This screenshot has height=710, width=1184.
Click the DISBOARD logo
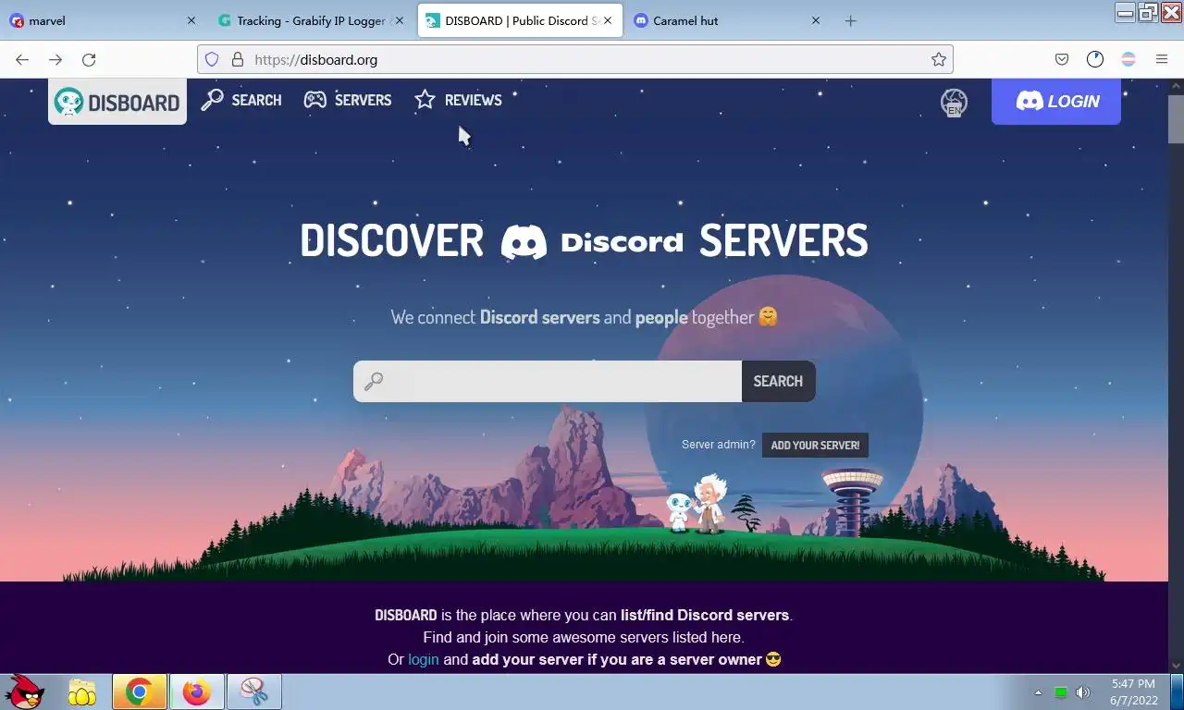(x=117, y=102)
